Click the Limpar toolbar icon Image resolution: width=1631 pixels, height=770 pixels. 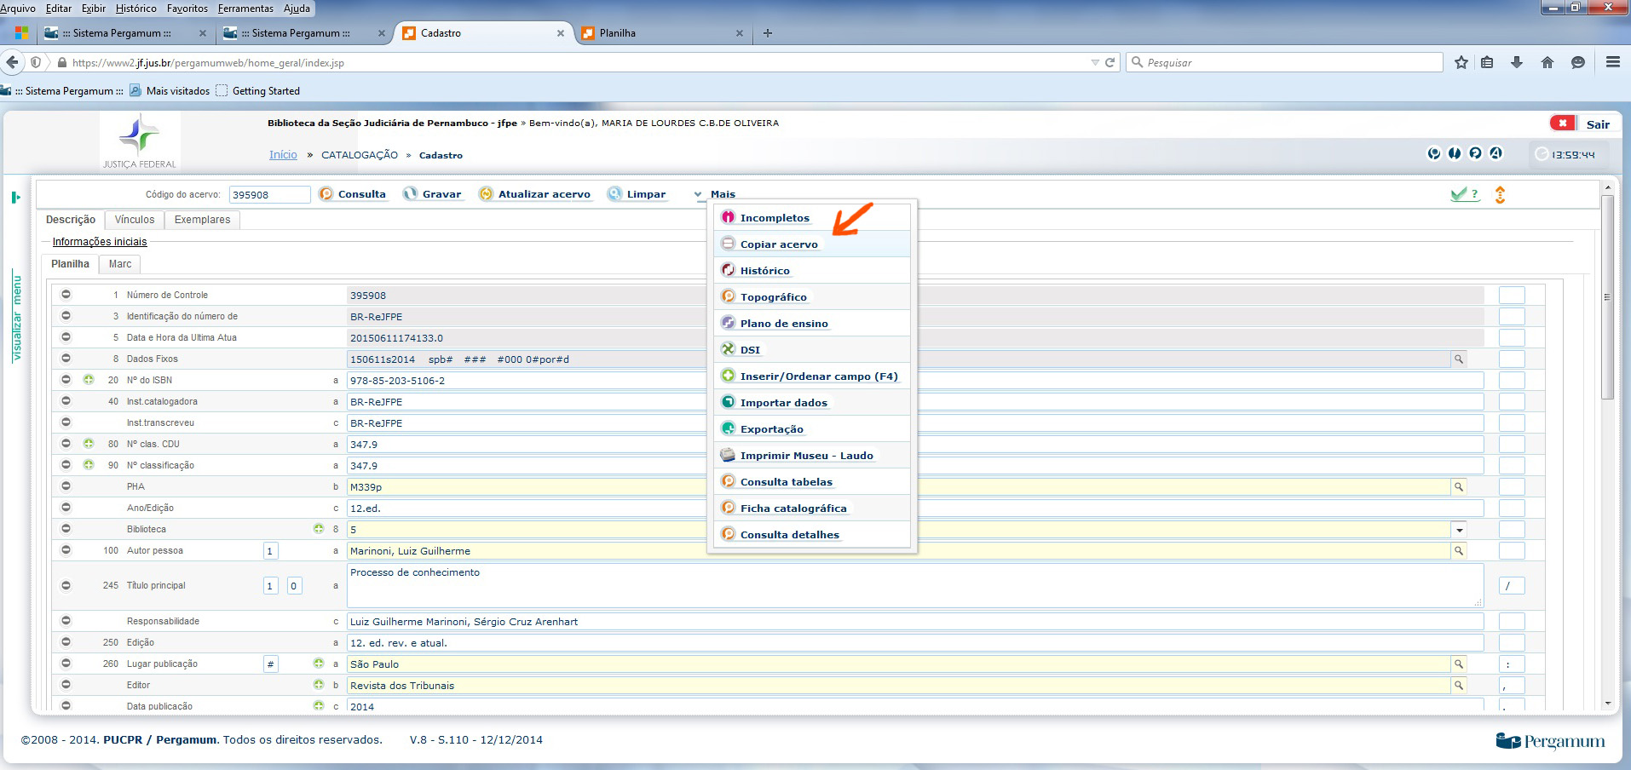click(x=614, y=194)
